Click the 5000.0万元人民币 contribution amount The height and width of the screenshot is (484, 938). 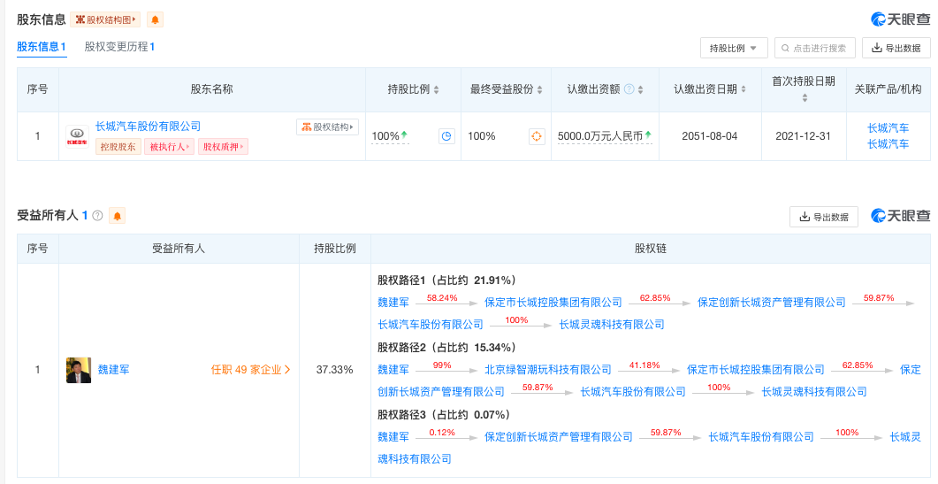pos(600,136)
